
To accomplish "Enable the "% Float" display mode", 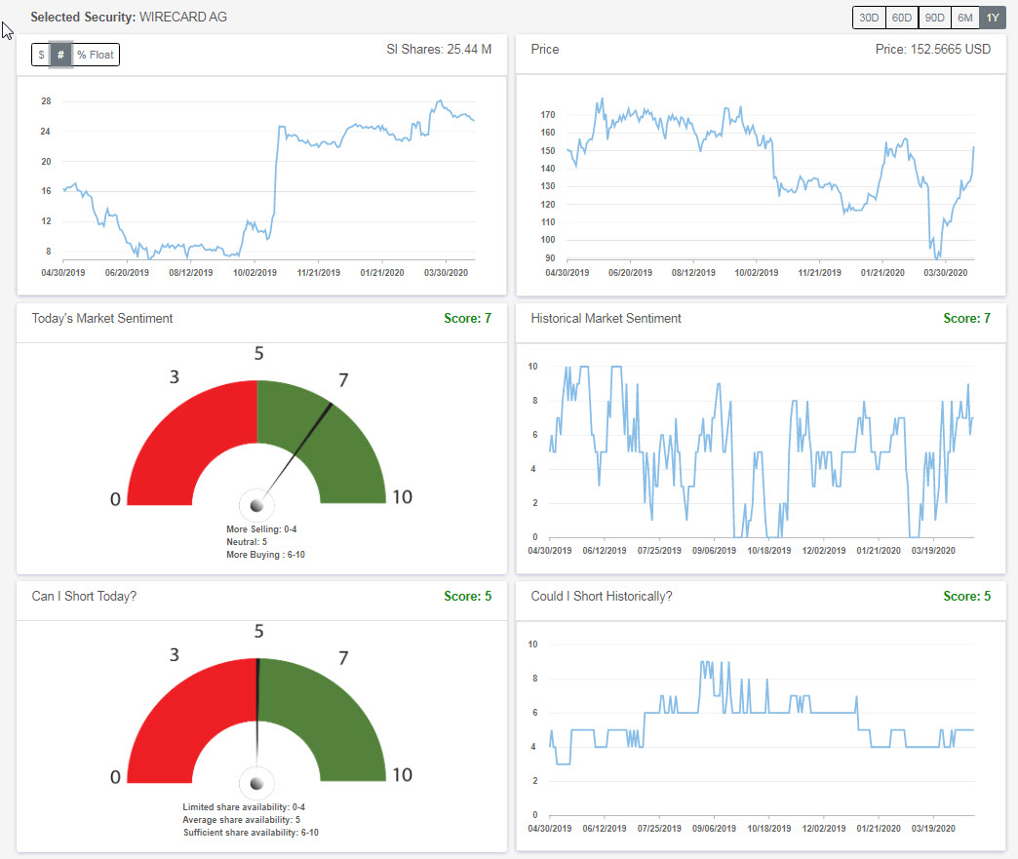I will (x=95, y=55).
